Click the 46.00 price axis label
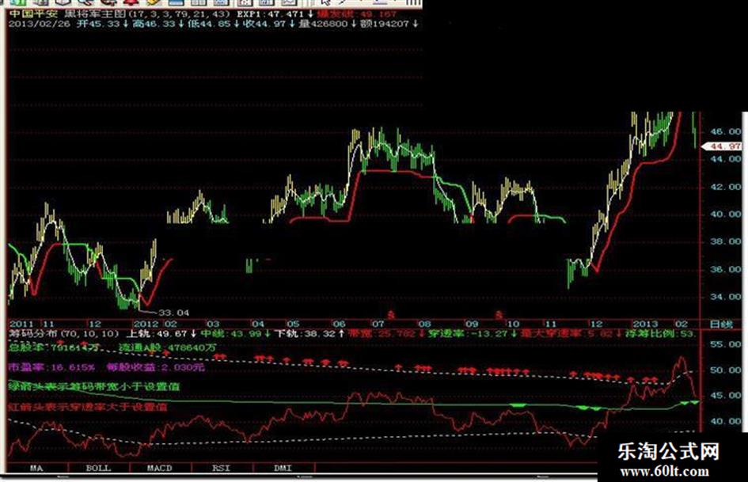 tap(726, 131)
